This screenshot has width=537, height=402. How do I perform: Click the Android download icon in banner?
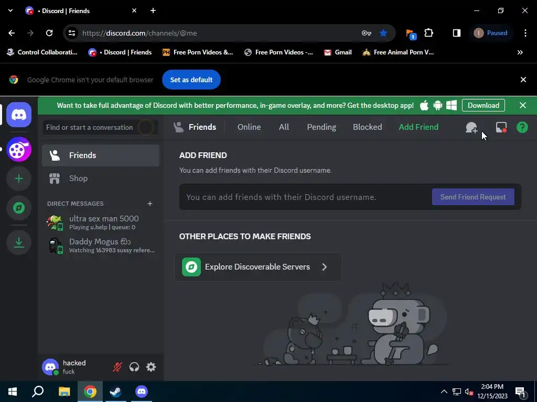[438, 105]
